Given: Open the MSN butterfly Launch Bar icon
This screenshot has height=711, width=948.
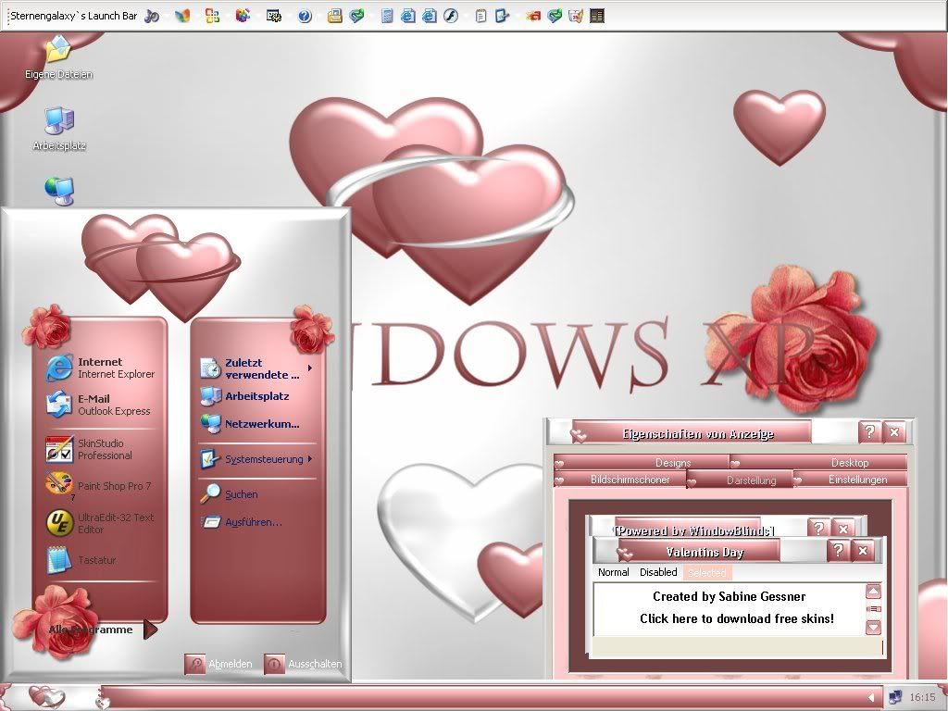Looking at the screenshot, I should click(x=182, y=16).
